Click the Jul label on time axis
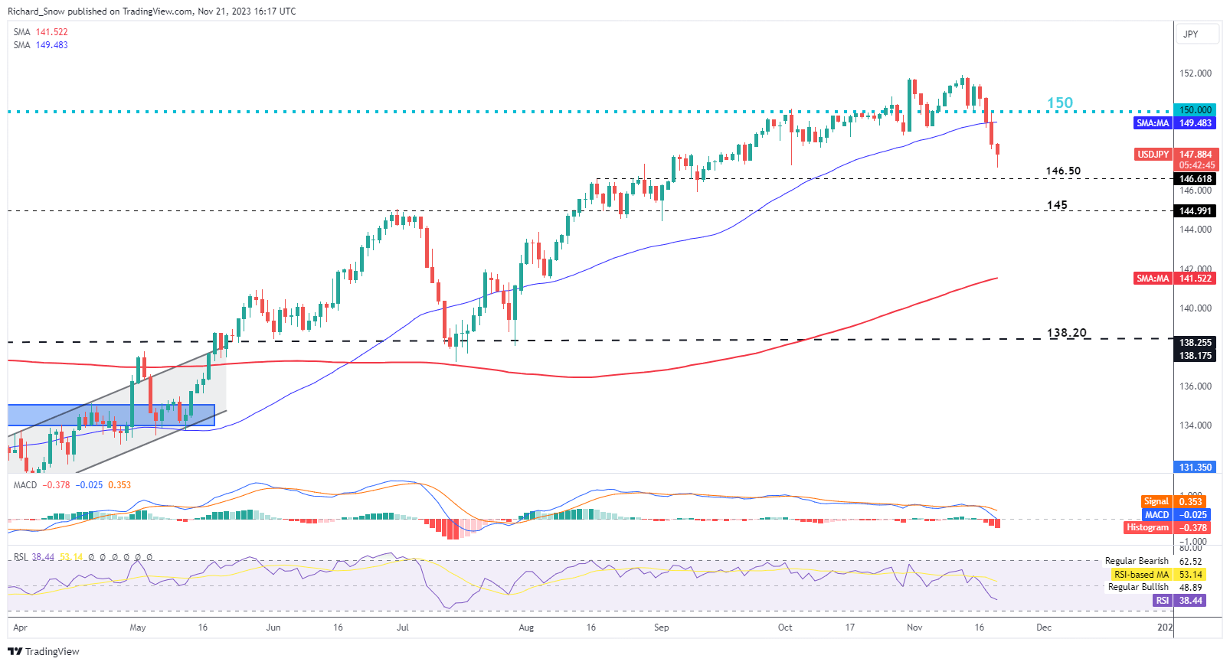The height and width of the screenshot is (665, 1230). click(x=403, y=628)
